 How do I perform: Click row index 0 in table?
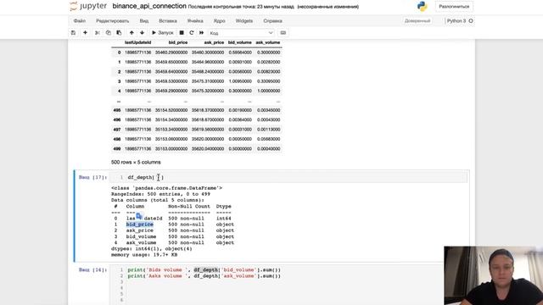point(119,53)
